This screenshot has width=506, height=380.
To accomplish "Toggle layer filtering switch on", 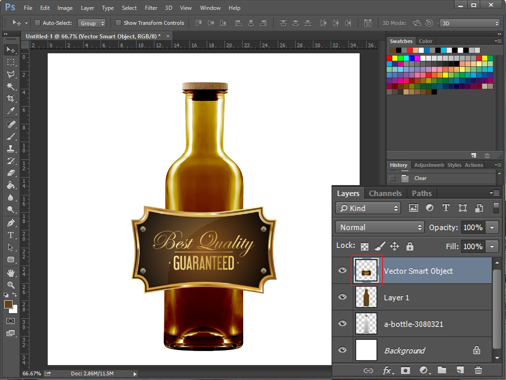I will point(496,208).
